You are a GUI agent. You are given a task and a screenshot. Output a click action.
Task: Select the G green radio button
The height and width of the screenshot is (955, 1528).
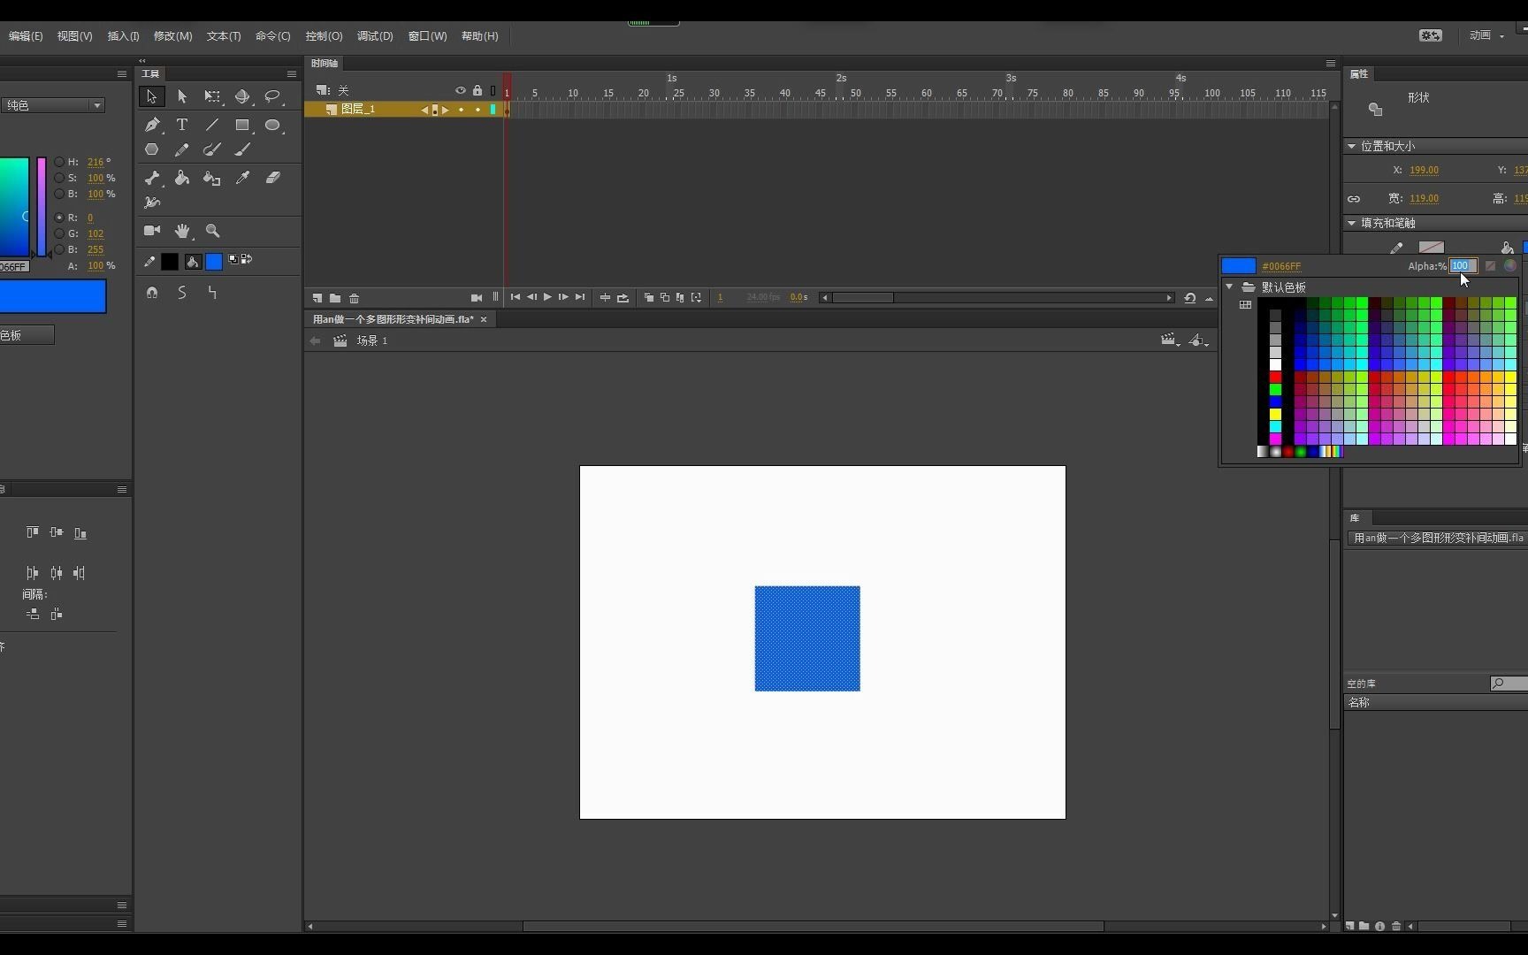[x=59, y=233]
